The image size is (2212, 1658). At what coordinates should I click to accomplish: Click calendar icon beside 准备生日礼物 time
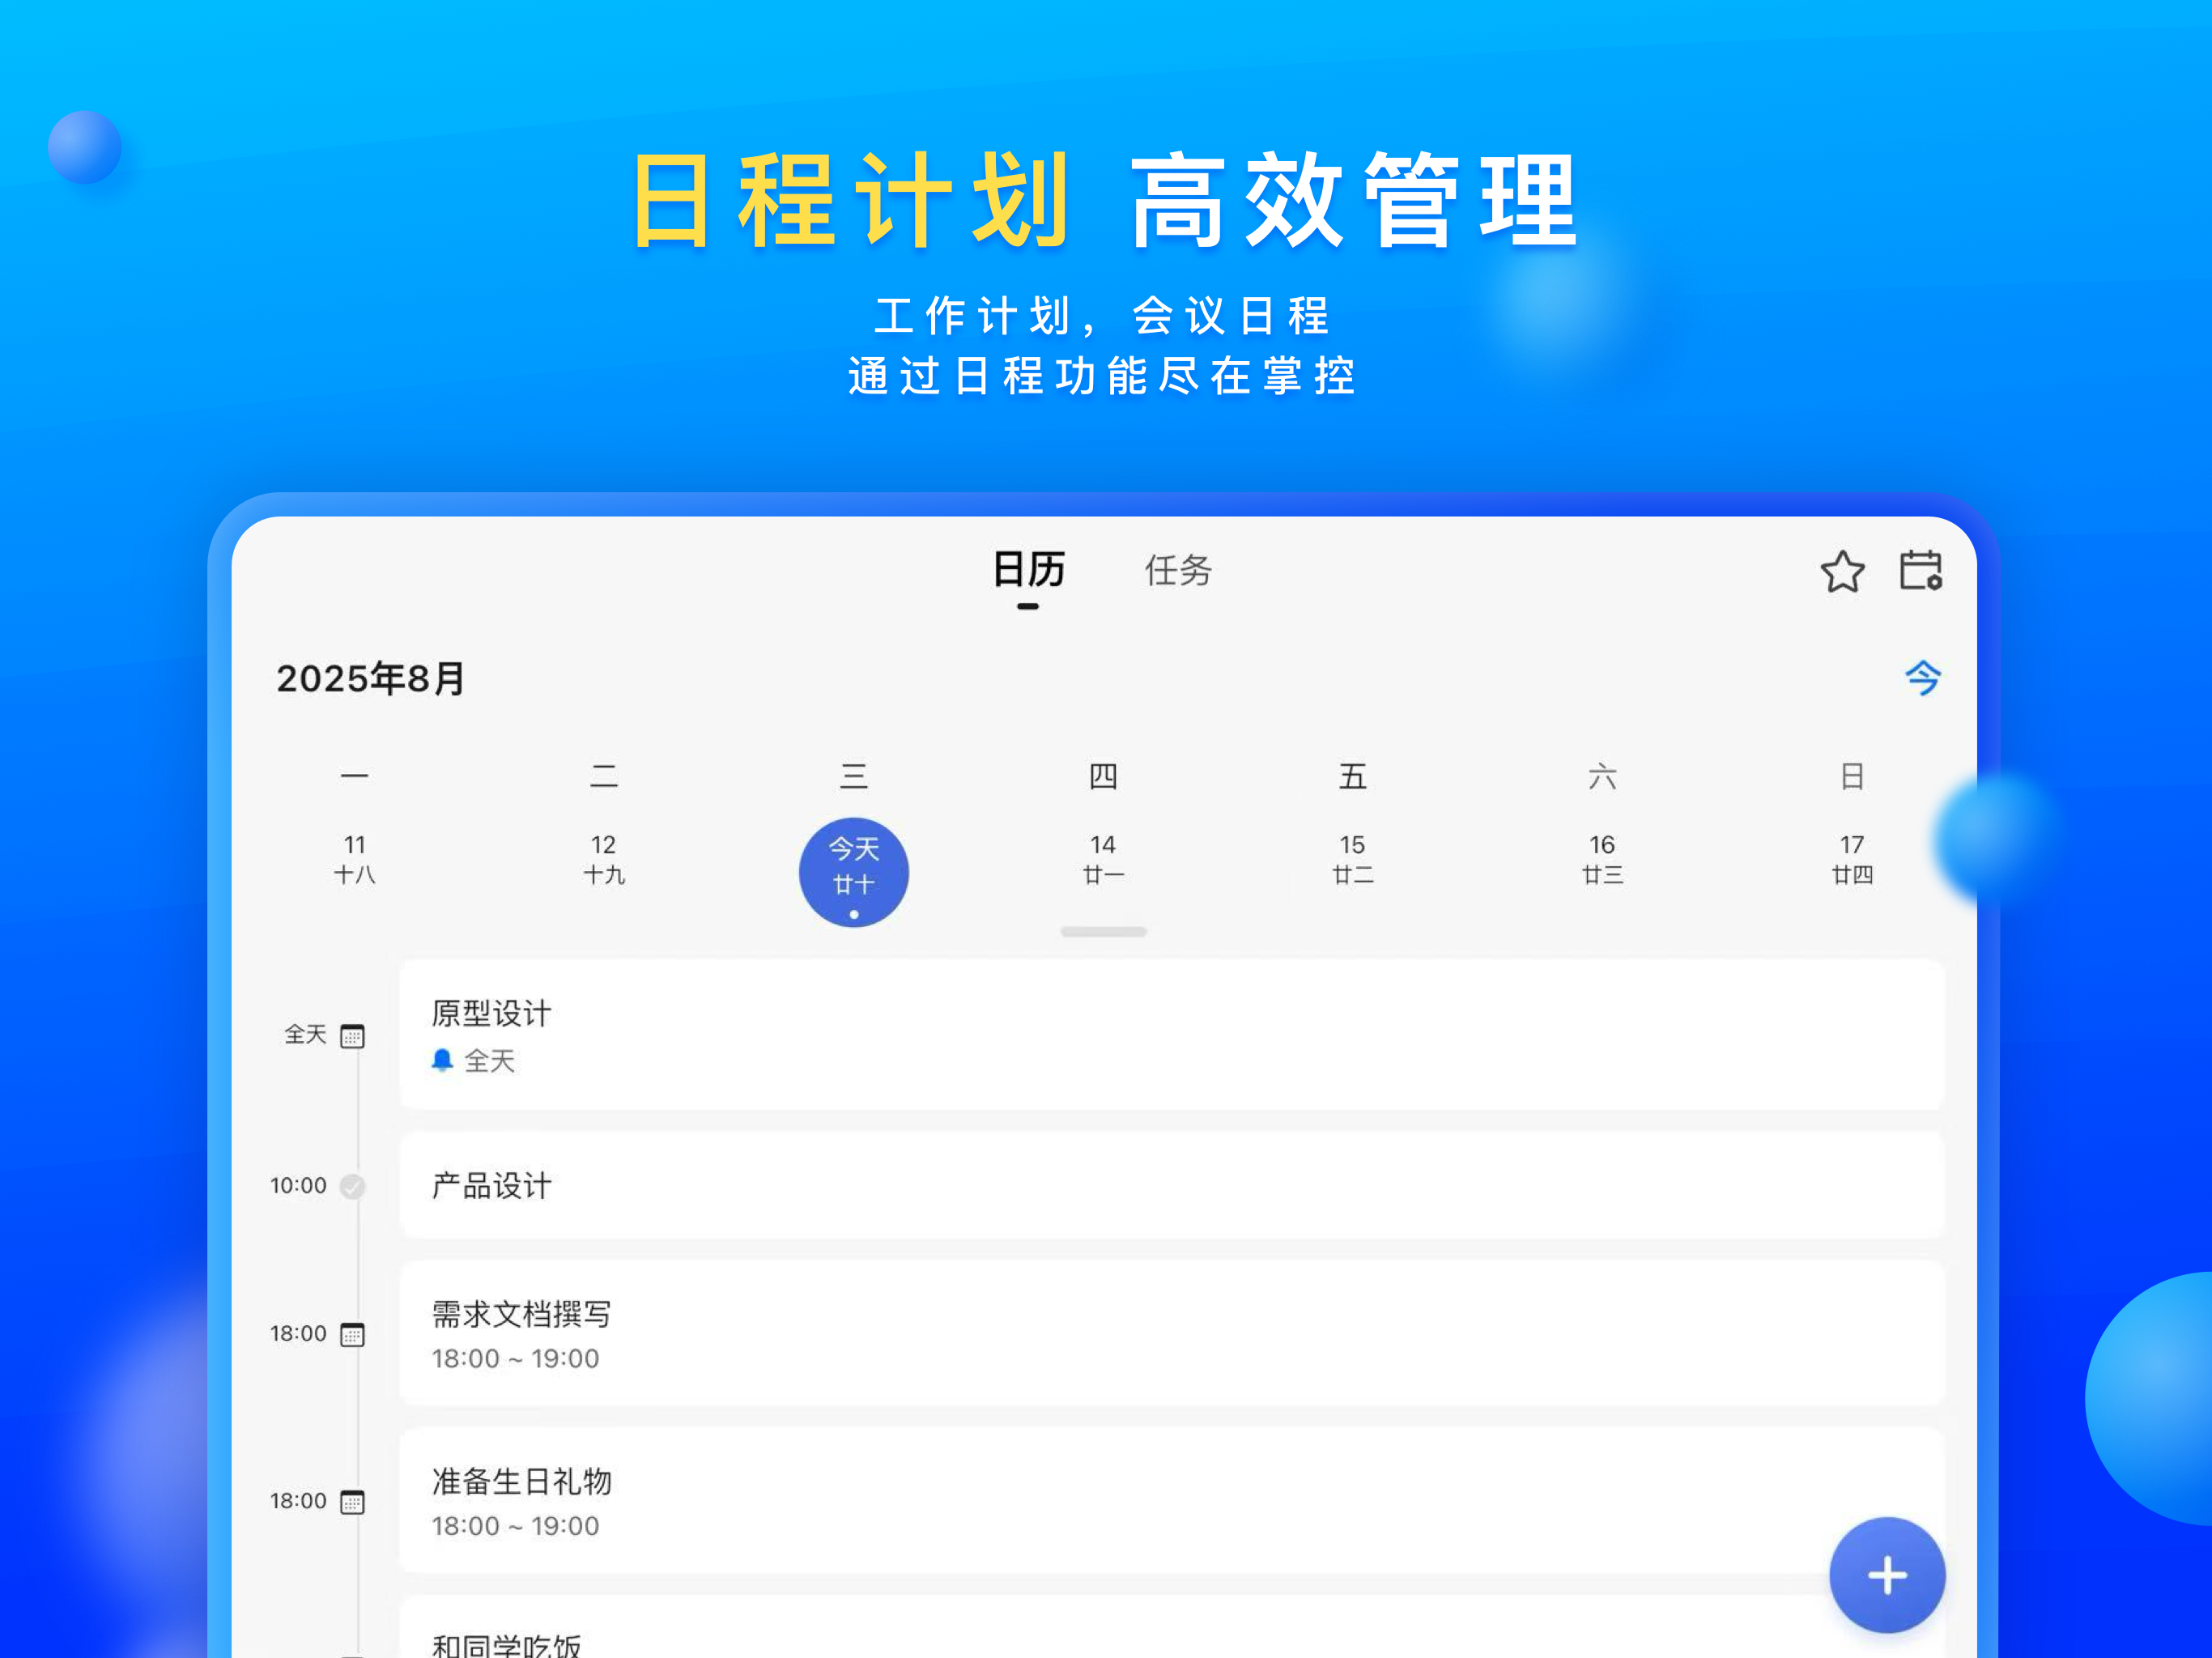tap(352, 1502)
